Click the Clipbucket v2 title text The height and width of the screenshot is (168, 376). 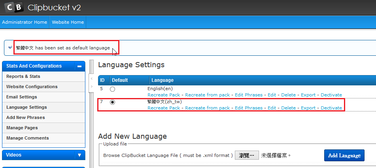(x=55, y=8)
